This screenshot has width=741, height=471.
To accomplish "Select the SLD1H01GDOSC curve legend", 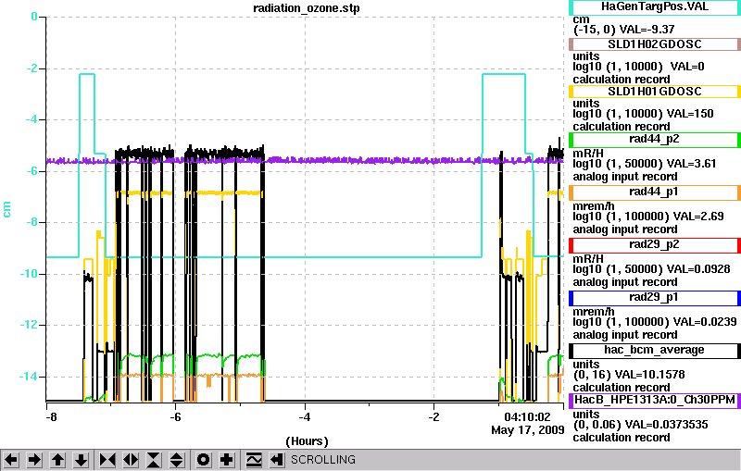I will tap(655, 92).
